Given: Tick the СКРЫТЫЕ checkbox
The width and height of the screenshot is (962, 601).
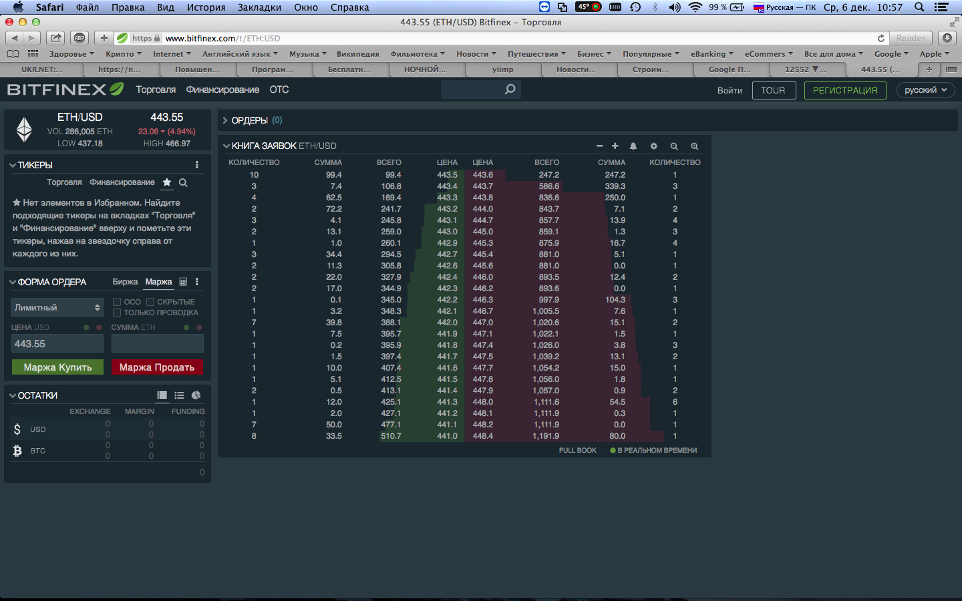Looking at the screenshot, I should [x=150, y=302].
